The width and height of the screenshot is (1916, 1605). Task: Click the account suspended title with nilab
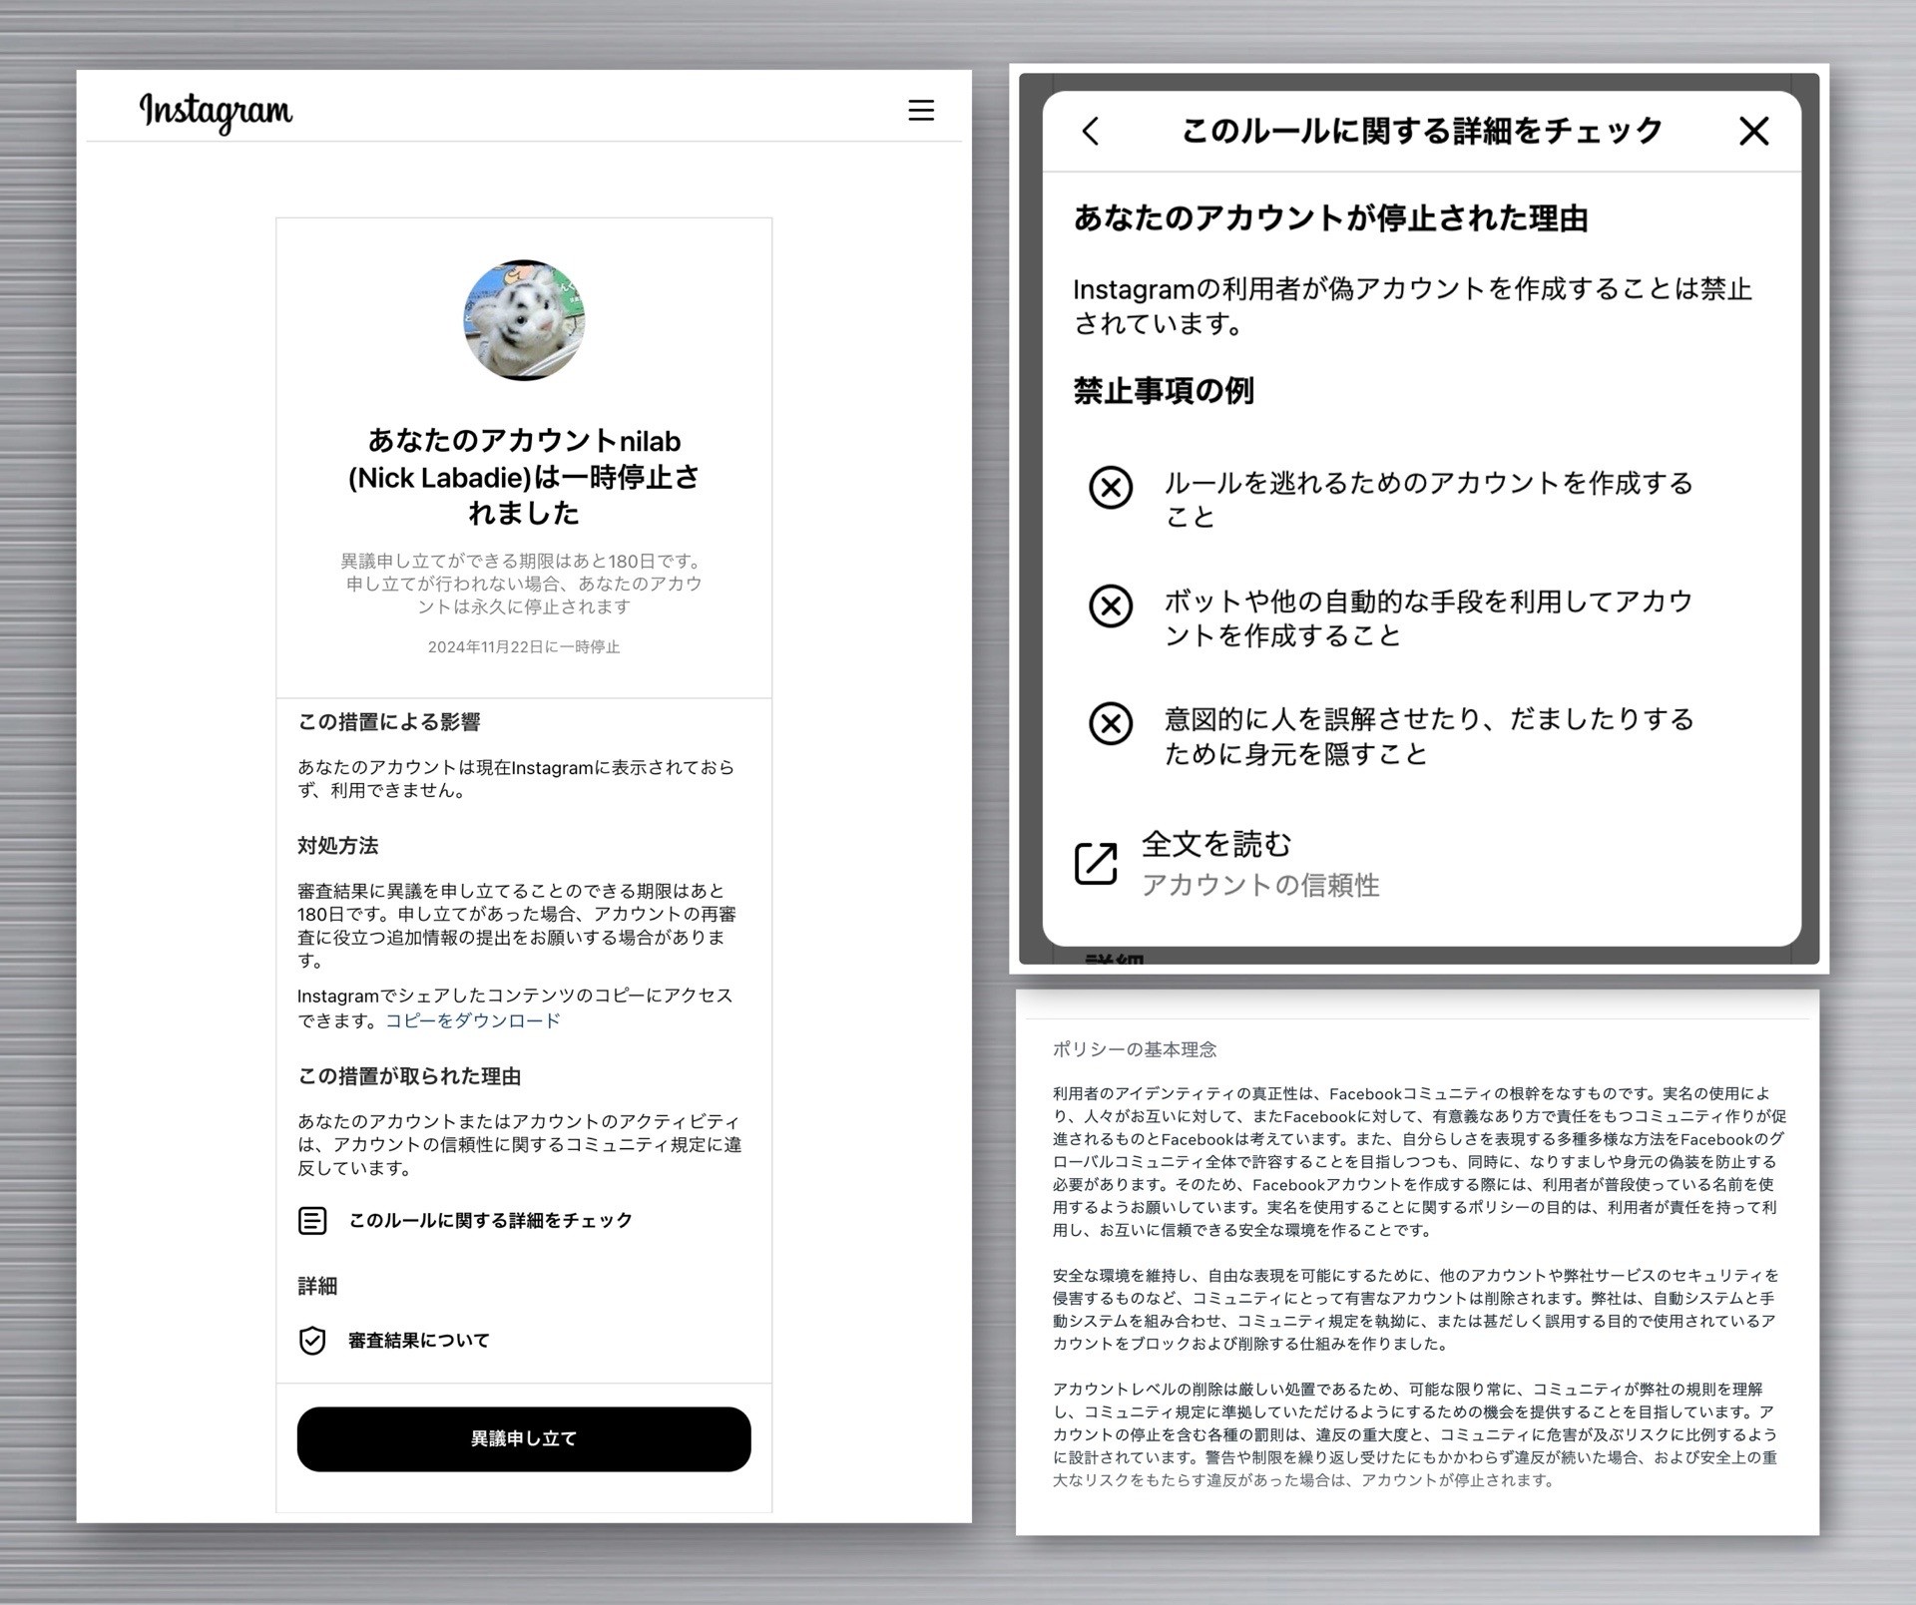tap(524, 477)
